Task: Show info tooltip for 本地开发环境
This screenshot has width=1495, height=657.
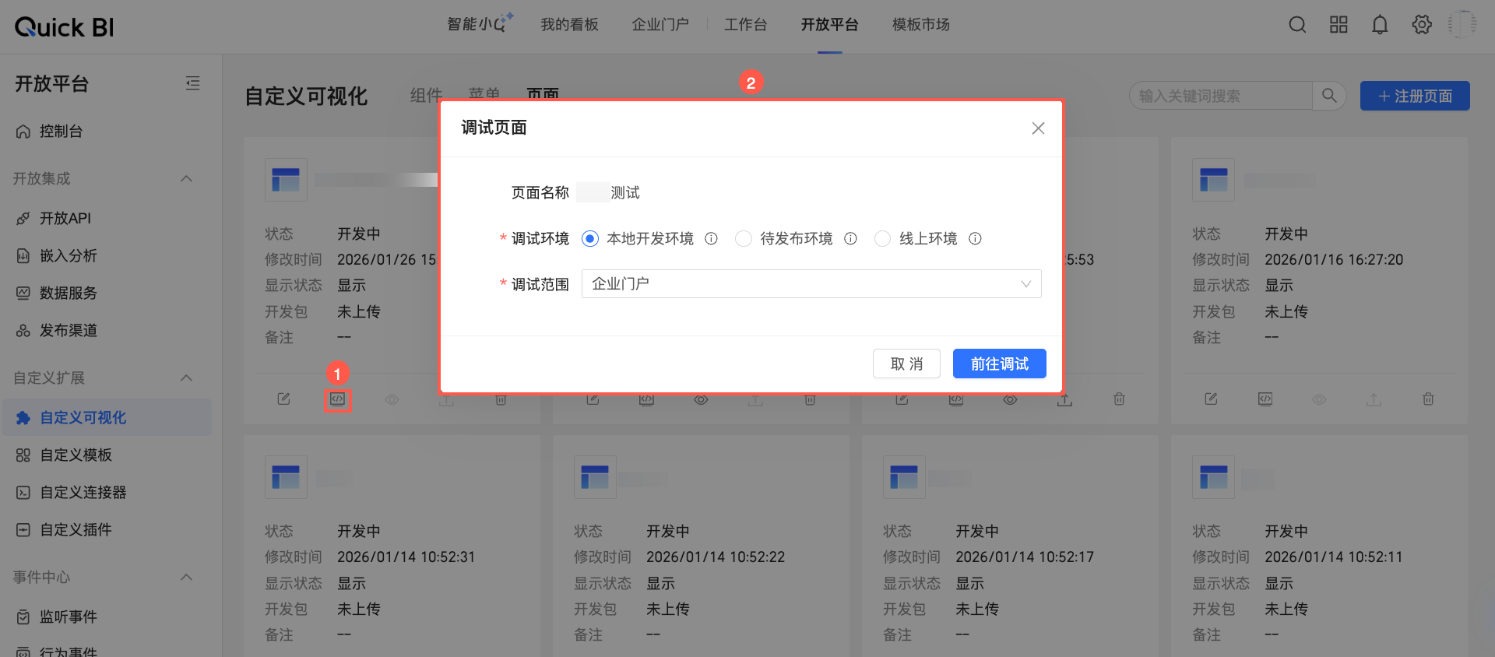Action: pos(711,239)
